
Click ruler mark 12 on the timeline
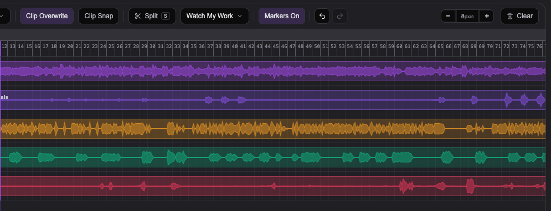point(4,46)
